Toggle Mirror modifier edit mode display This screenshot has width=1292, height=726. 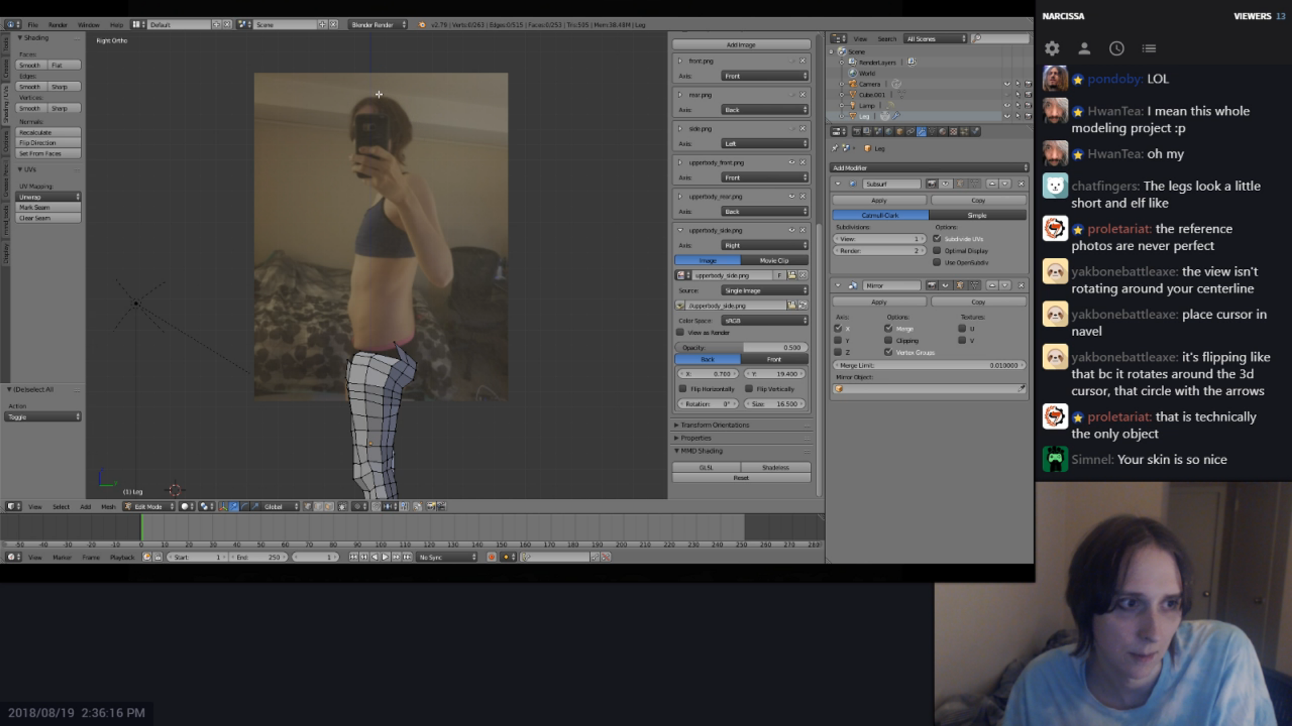click(960, 286)
